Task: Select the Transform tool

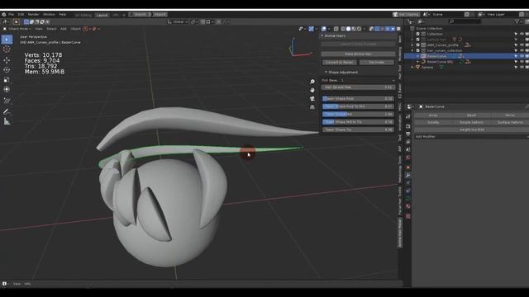Action: coord(7,90)
